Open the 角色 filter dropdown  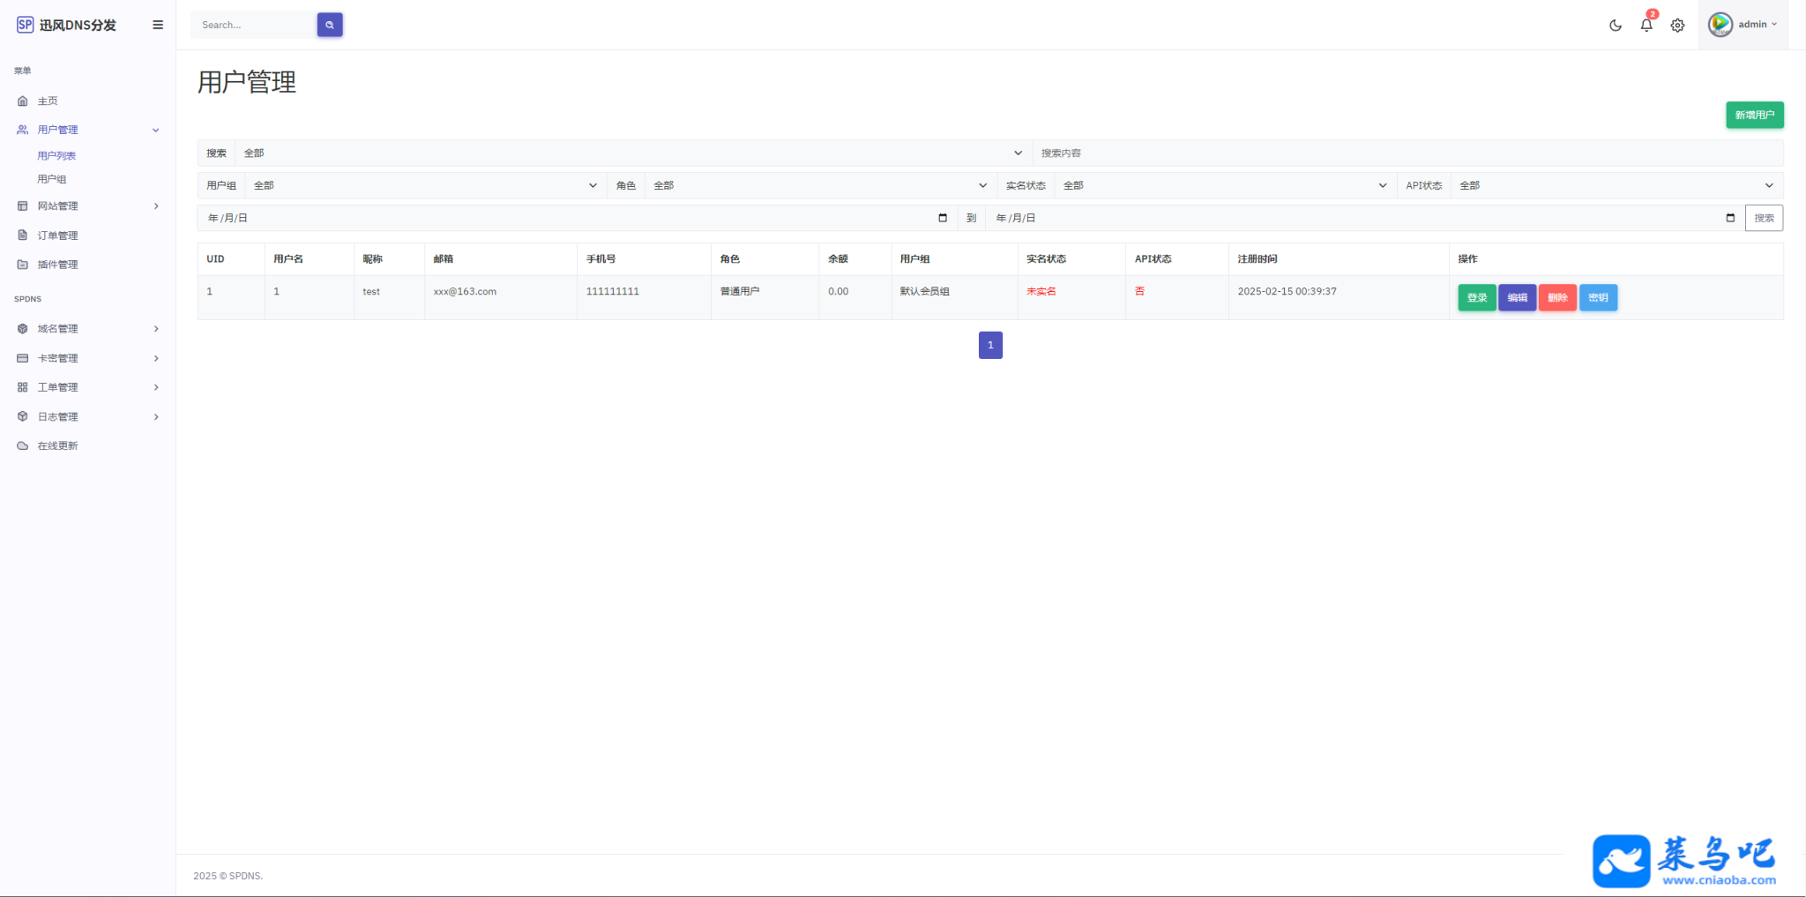pos(821,185)
